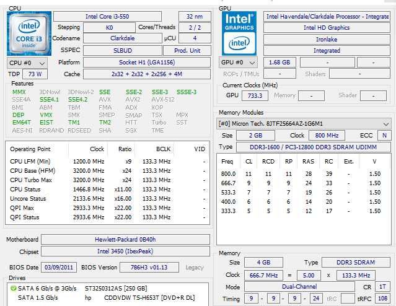This screenshot has height=306, width=396.
Task: Click the Intel 3450 (IbexPeak) chipset field
Action: pyautogui.click(x=125, y=251)
